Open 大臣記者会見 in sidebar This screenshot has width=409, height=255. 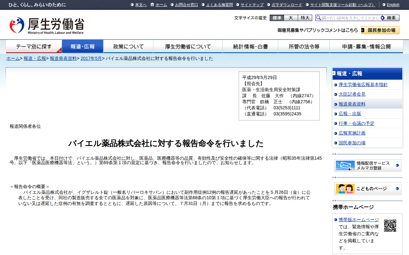point(352,94)
